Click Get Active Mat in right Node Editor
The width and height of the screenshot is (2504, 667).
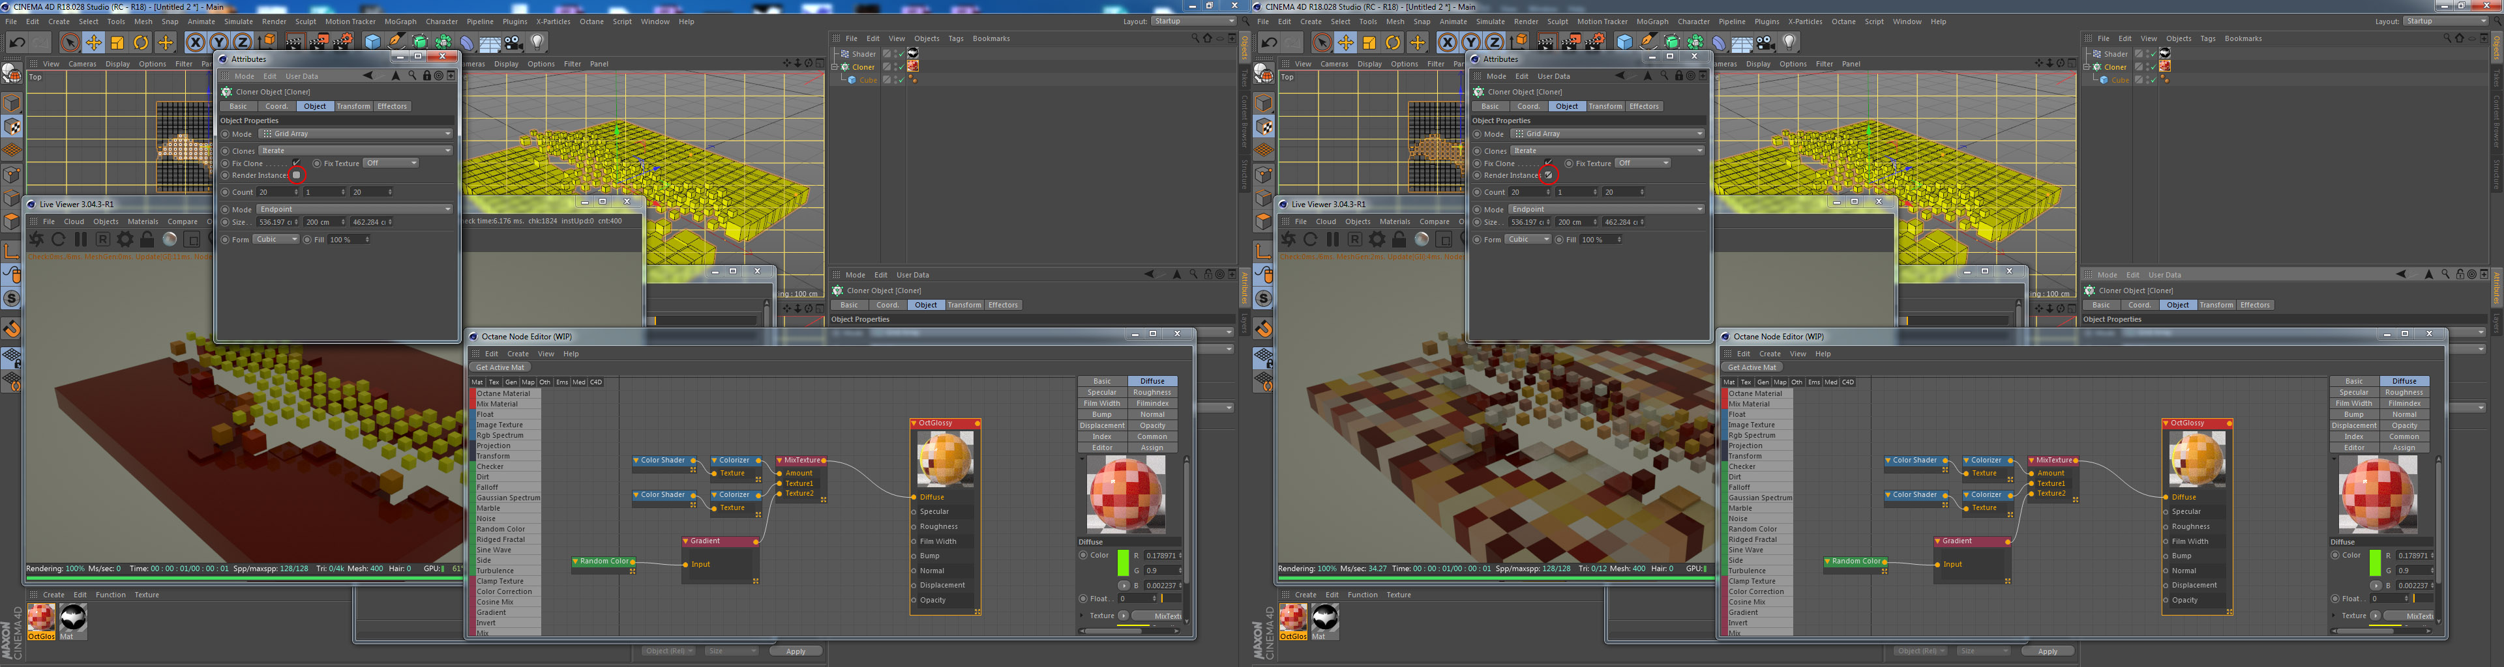1751,367
